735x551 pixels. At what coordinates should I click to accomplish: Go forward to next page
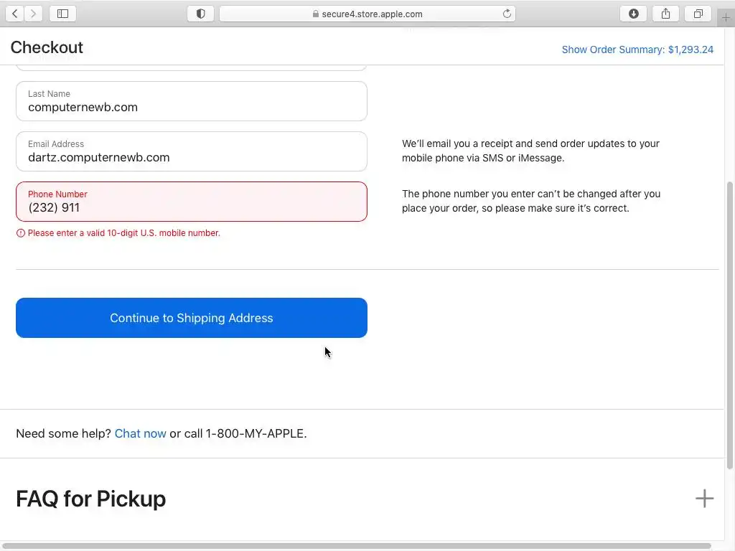33,14
